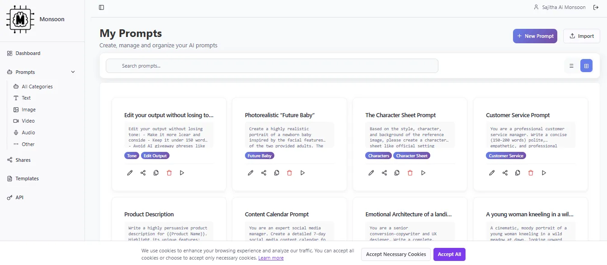Duplicate the 'Edit your output' prompt
The width and height of the screenshot is (607, 265).
156,173
